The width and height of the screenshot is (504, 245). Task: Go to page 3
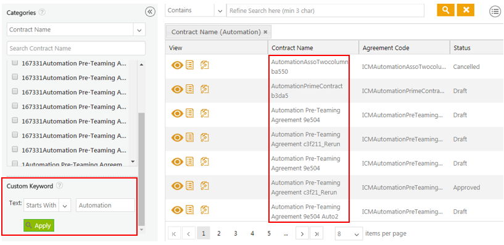236,233
